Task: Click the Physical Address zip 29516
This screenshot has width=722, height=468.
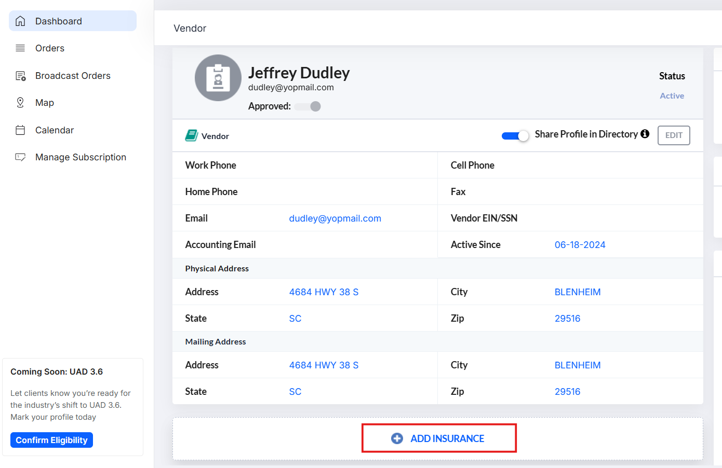Action: click(x=567, y=319)
